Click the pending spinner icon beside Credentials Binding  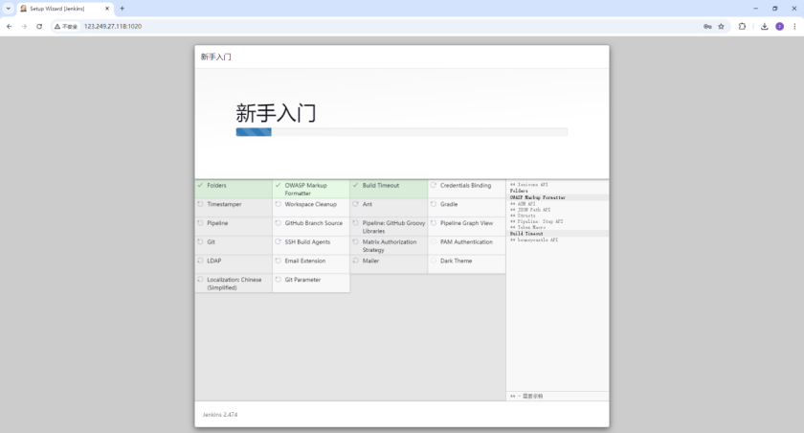[434, 185]
